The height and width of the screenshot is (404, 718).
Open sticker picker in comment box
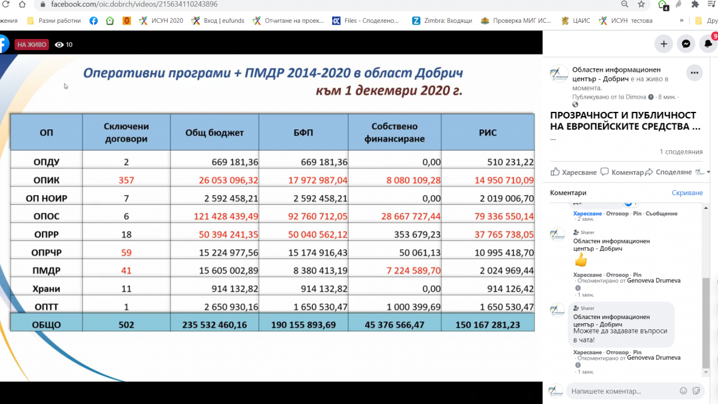(x=696, y=391)
